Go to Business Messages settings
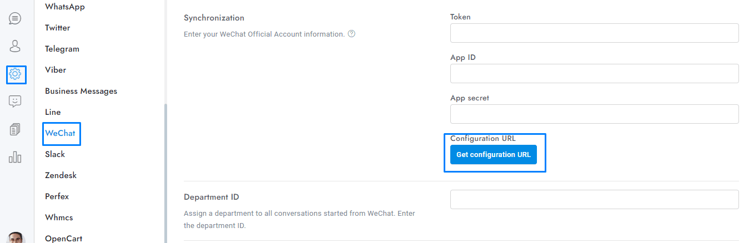 click(81, 91)
